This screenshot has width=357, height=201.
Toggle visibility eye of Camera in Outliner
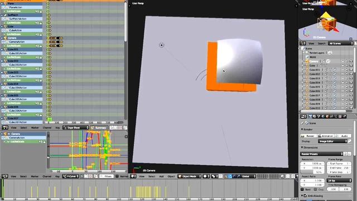[342, 61]
